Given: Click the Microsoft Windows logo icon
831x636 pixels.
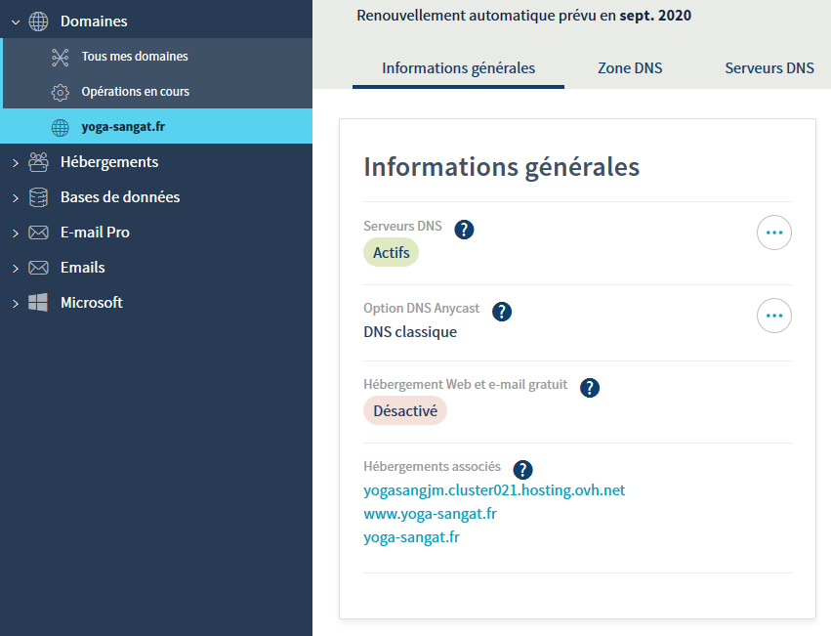Looking at the screenshot, I should coord(39,303).
